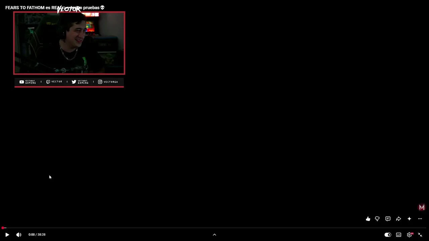Seek using the video progress bar

point(214,228)
